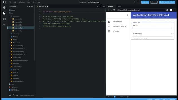Select the Explorer files icon

click(4, 13)
